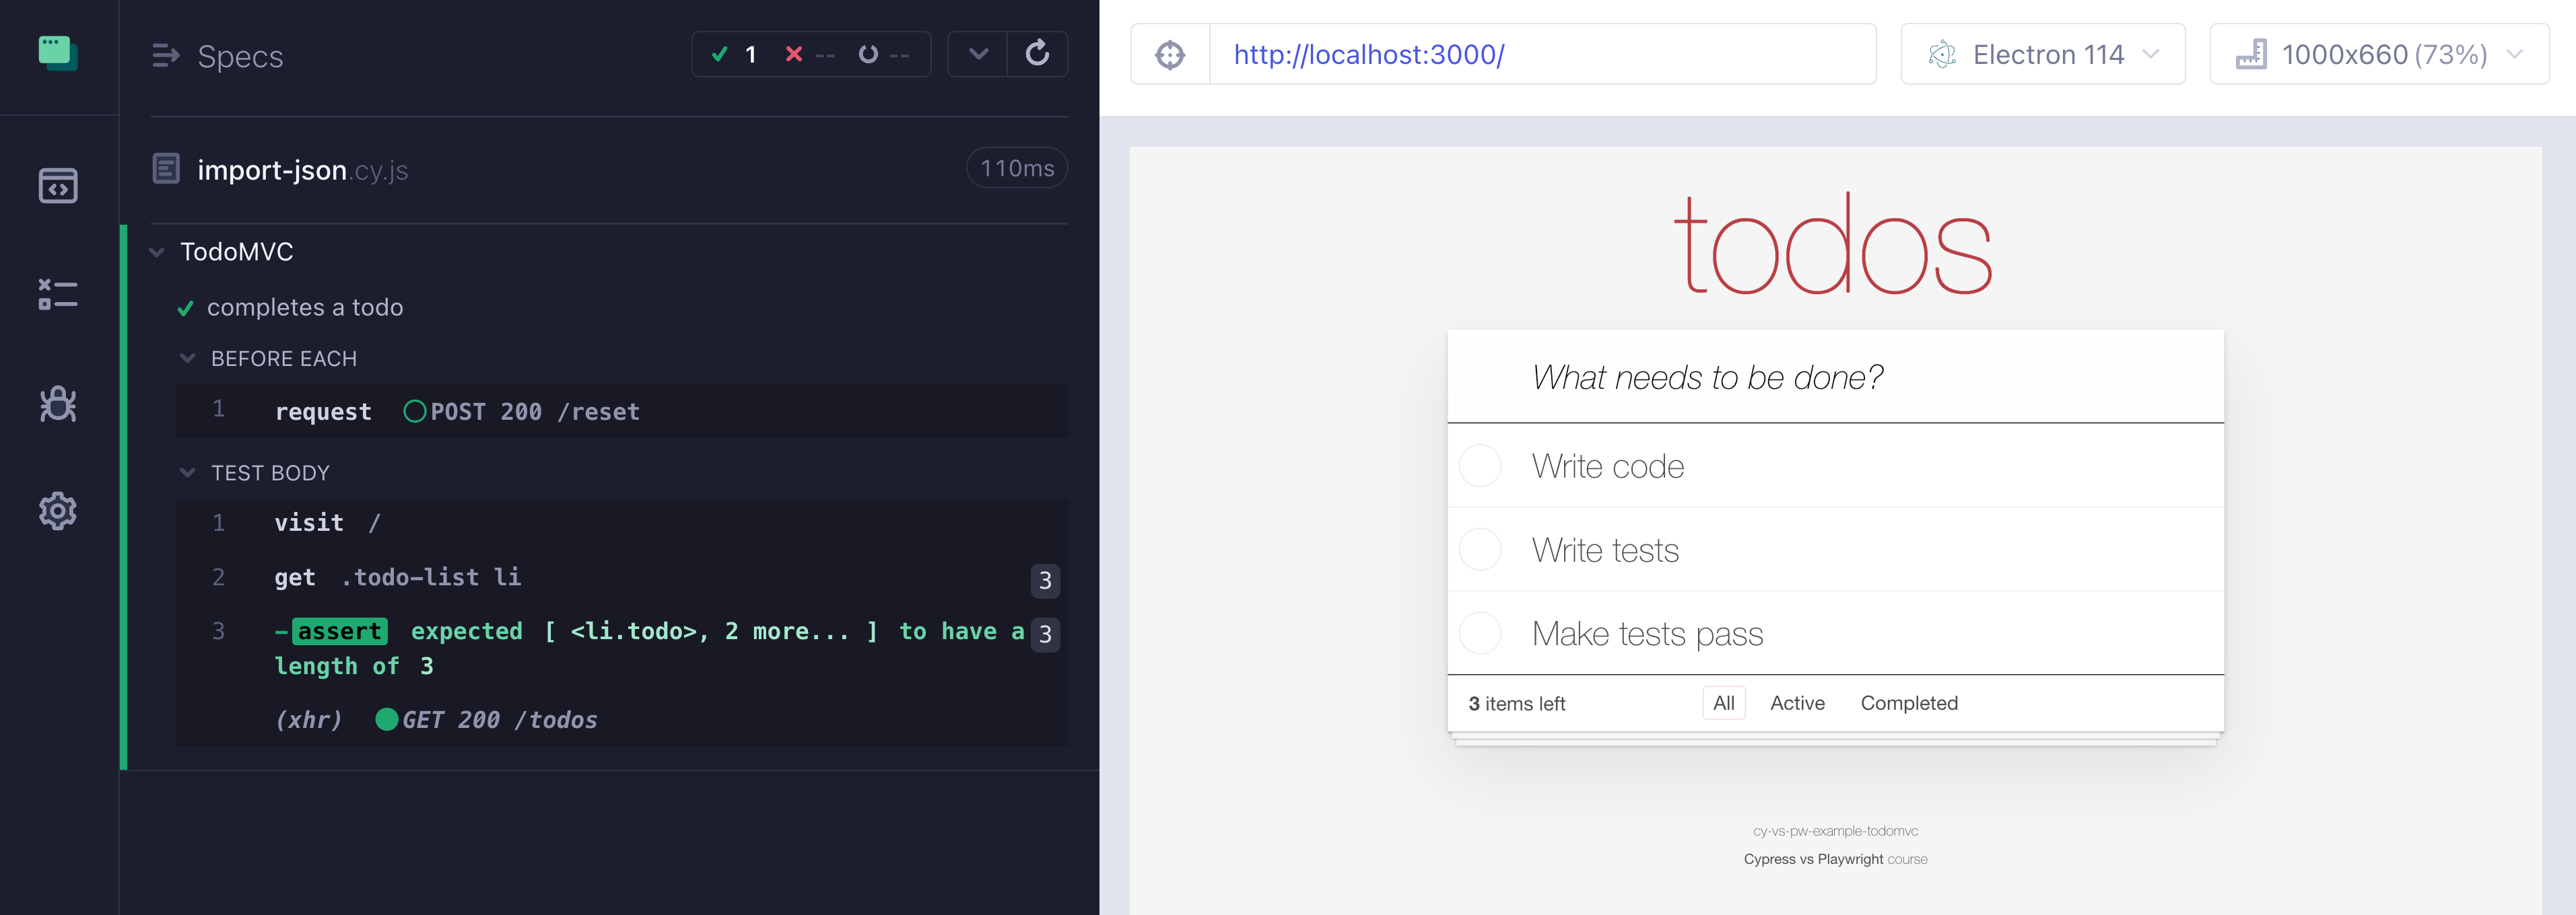Viewport: 2576px width, 915px height.
Task: Toggle the 'Write tests' todo checkbox
Action: coord(1480,550)
